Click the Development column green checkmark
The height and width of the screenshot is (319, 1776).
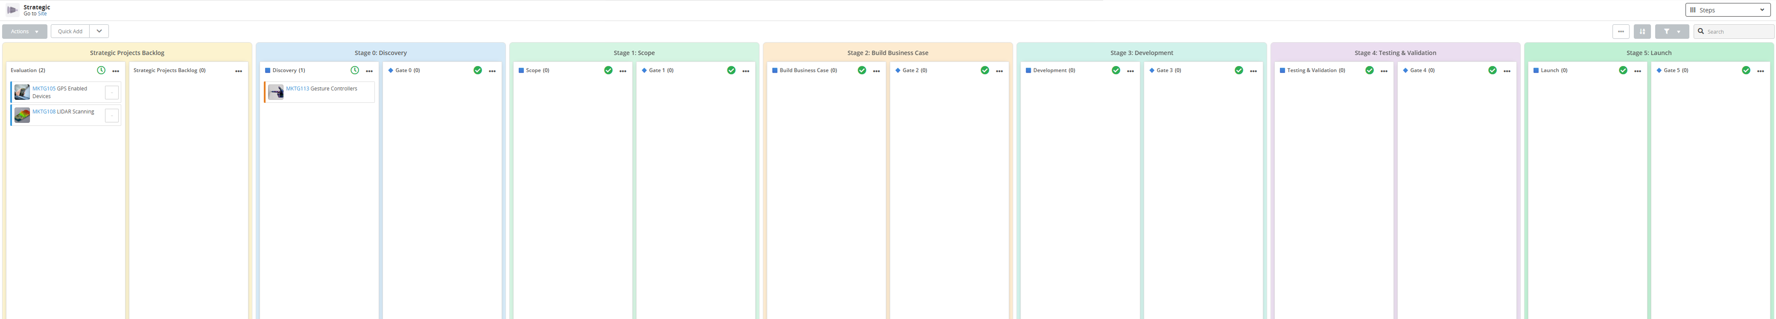coord(1116,70)
